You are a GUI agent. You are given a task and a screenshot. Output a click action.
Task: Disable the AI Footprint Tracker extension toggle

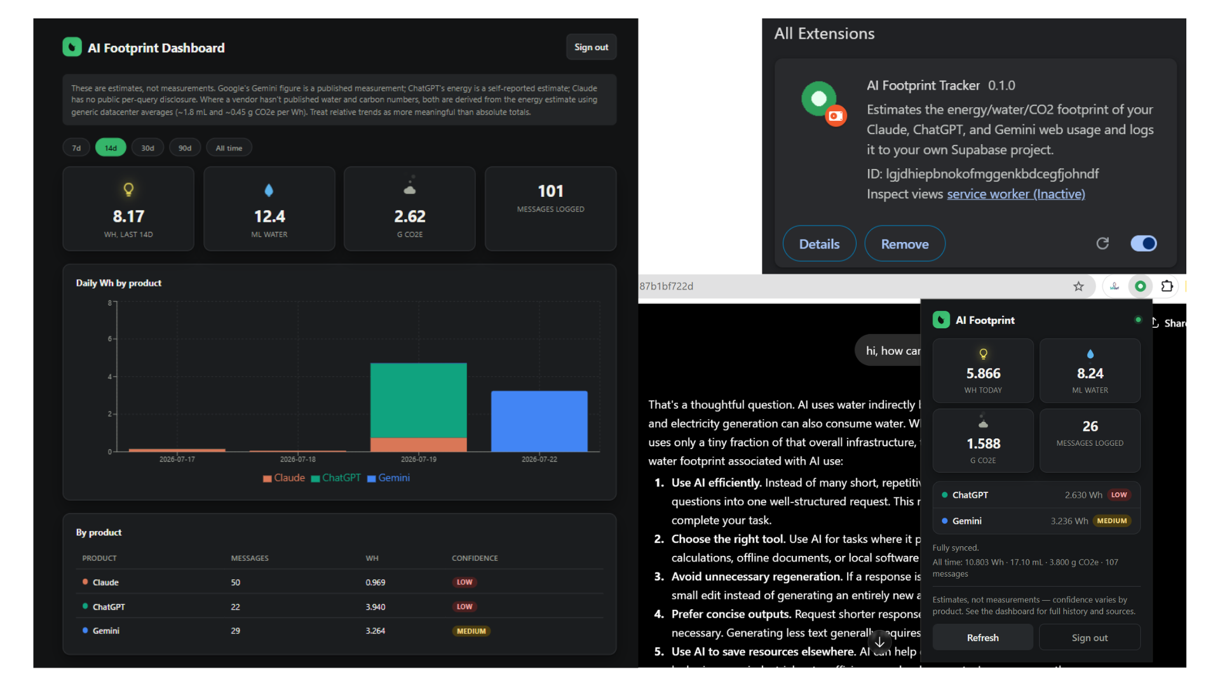click(x=1143, y=243)
